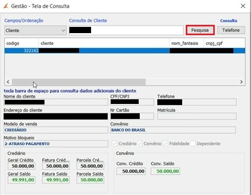Click the right arrow of the horizontal scrollbar

coord(241,82)
